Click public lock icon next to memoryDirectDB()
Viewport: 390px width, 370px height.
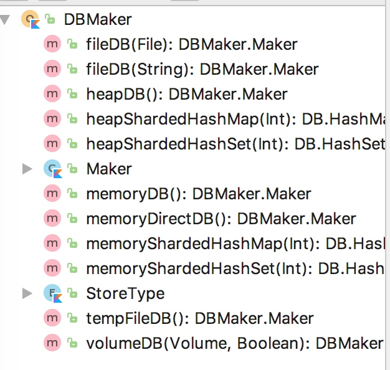pyautogui.click(x=72, y=218)
